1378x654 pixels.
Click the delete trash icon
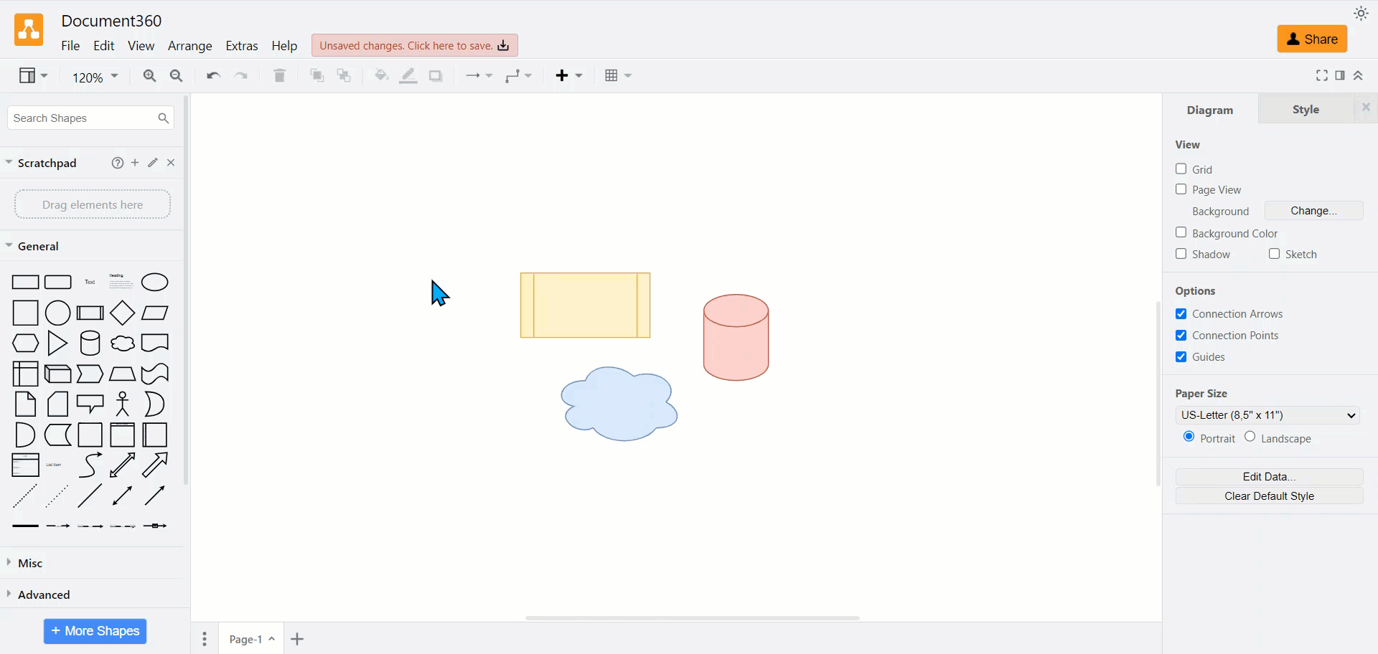(280, 76)
